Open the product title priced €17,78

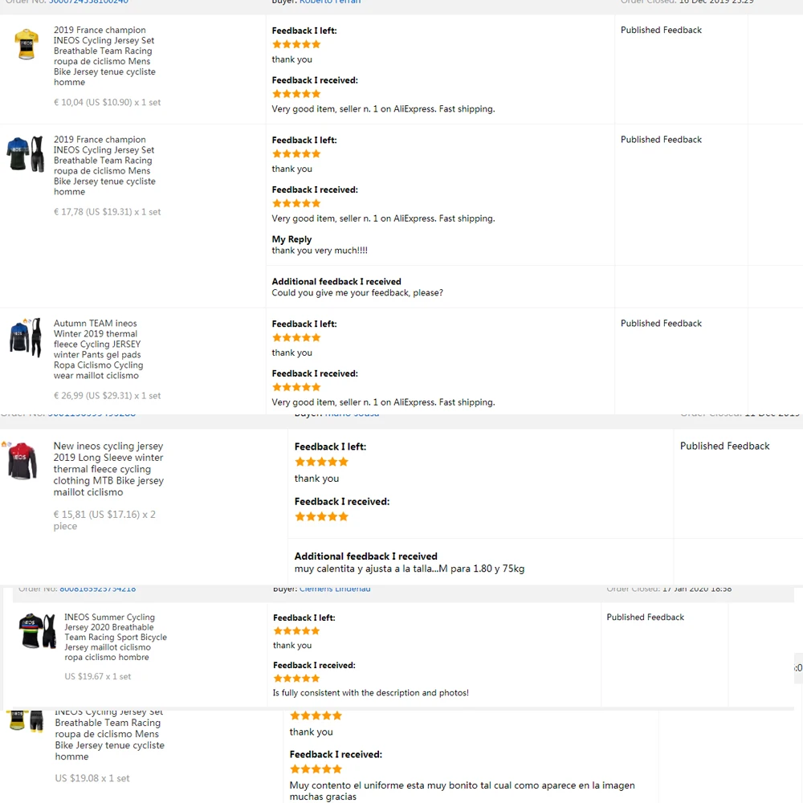(x=104, y=165)
